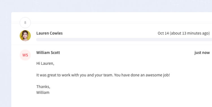Click the 'just now' timestamp
Viewport: 212px width, 107px height.
click(x=202, y=53)
